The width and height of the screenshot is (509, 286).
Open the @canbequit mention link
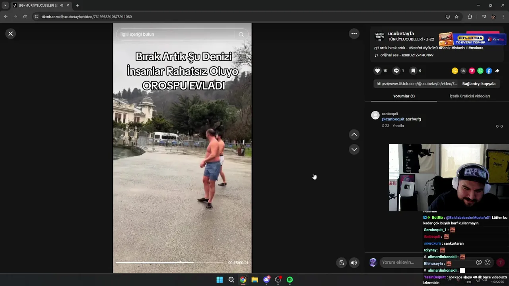(393, 119)
